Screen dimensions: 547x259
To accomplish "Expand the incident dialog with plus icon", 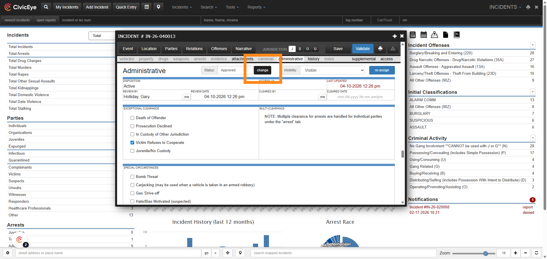I will click(x=395, y=36).
